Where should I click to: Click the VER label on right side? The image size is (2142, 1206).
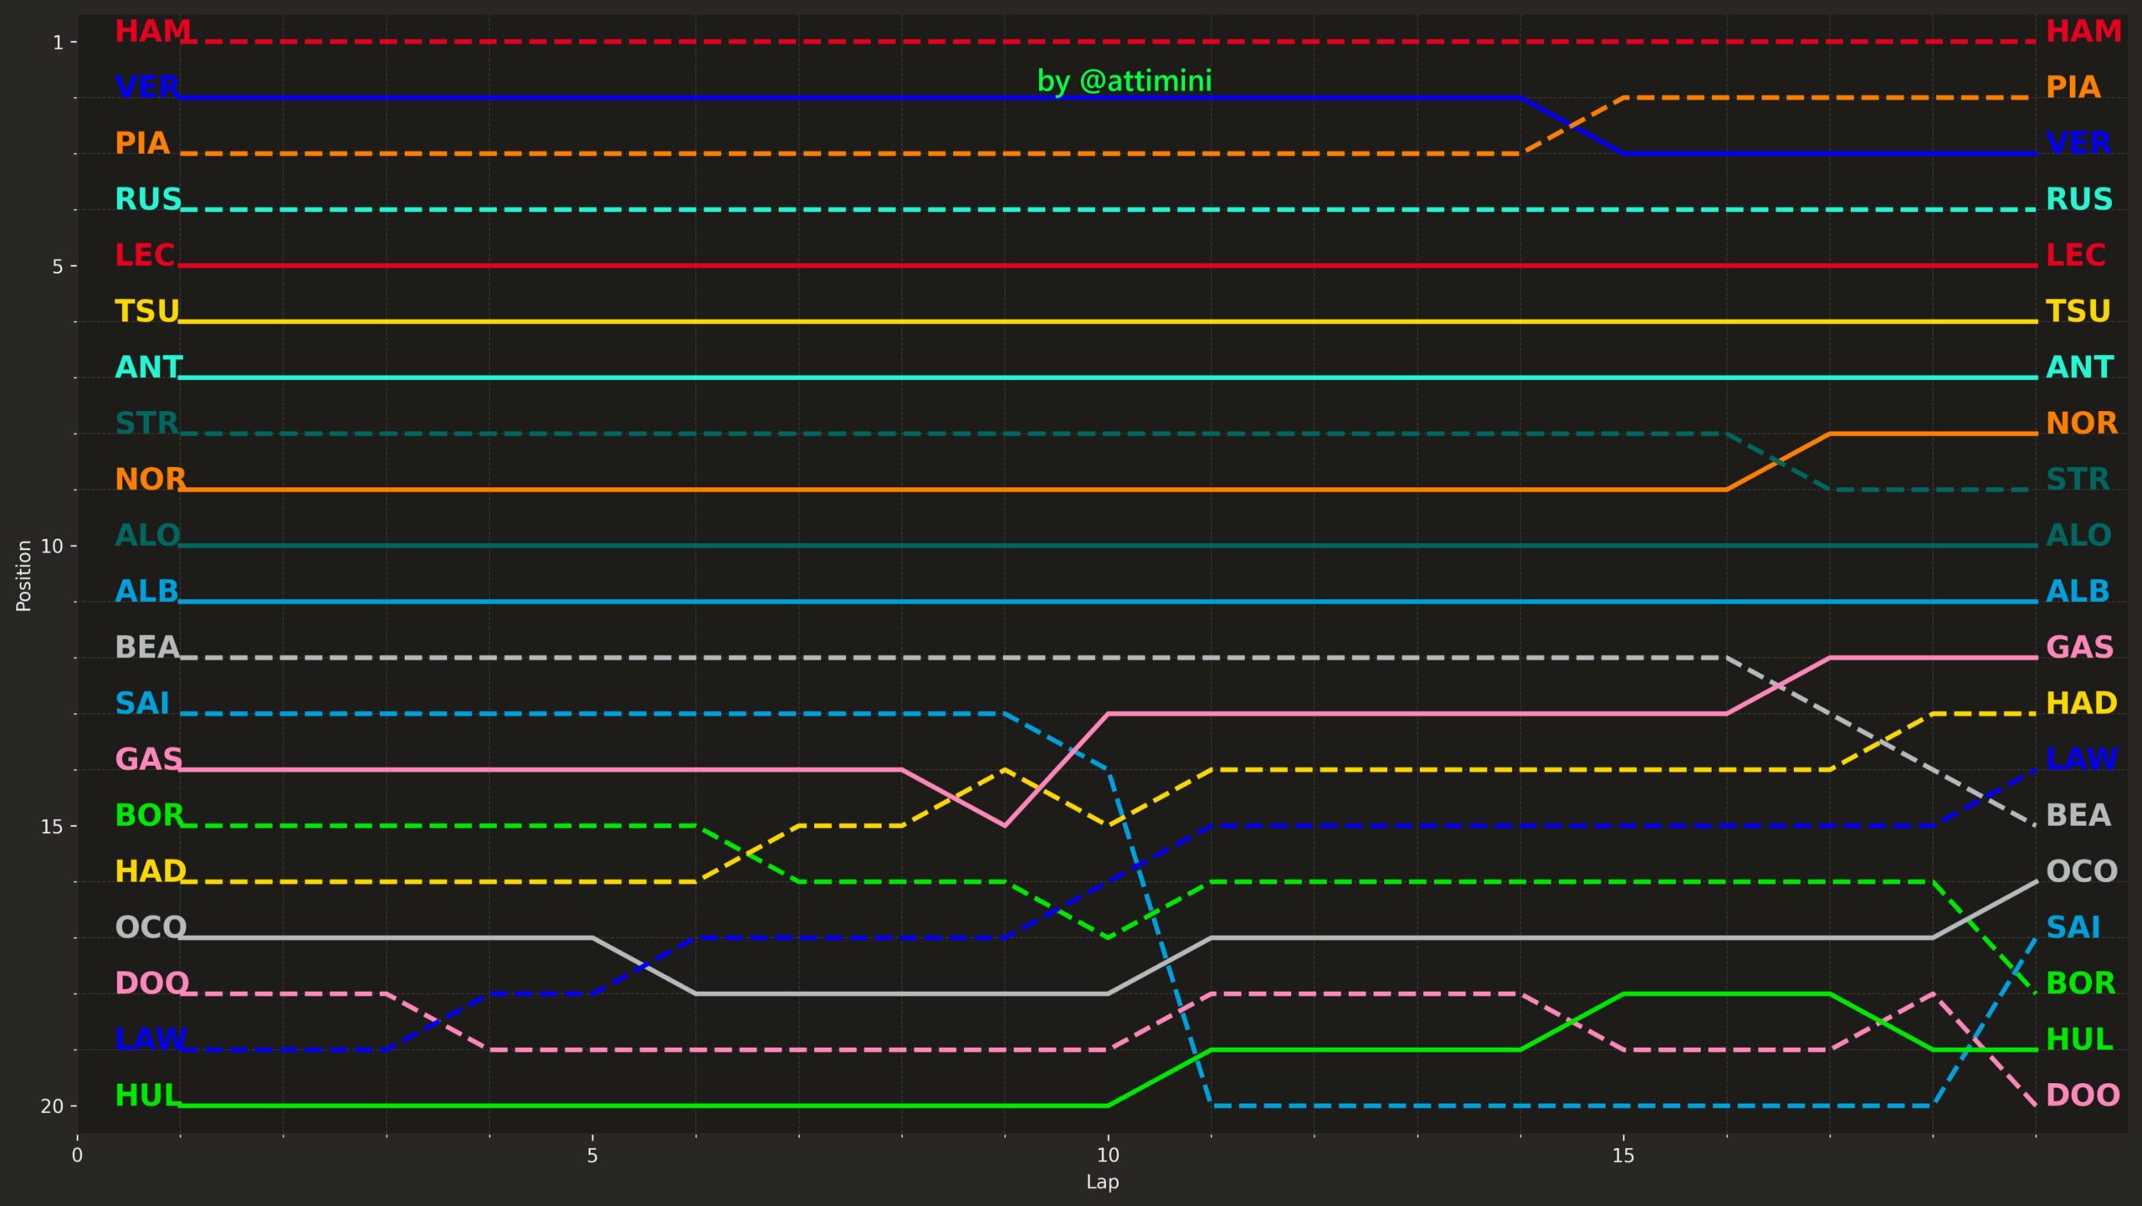click(2078, 143)
